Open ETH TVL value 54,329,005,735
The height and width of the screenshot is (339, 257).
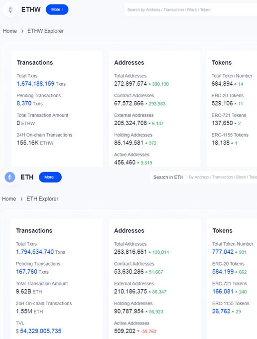[41, 331]
